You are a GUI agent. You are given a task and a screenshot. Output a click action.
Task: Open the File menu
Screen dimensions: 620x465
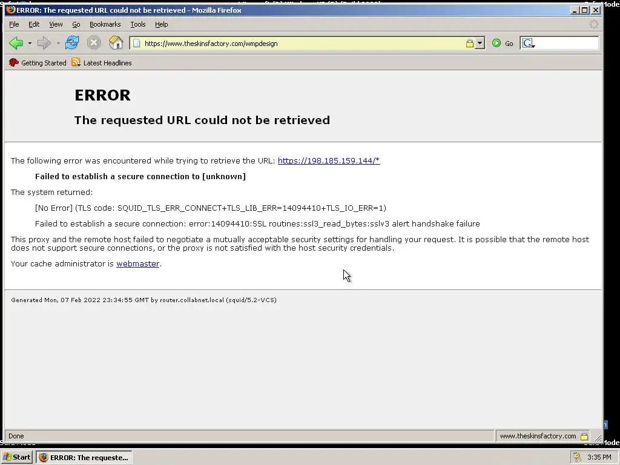click(x=14, y=24)
